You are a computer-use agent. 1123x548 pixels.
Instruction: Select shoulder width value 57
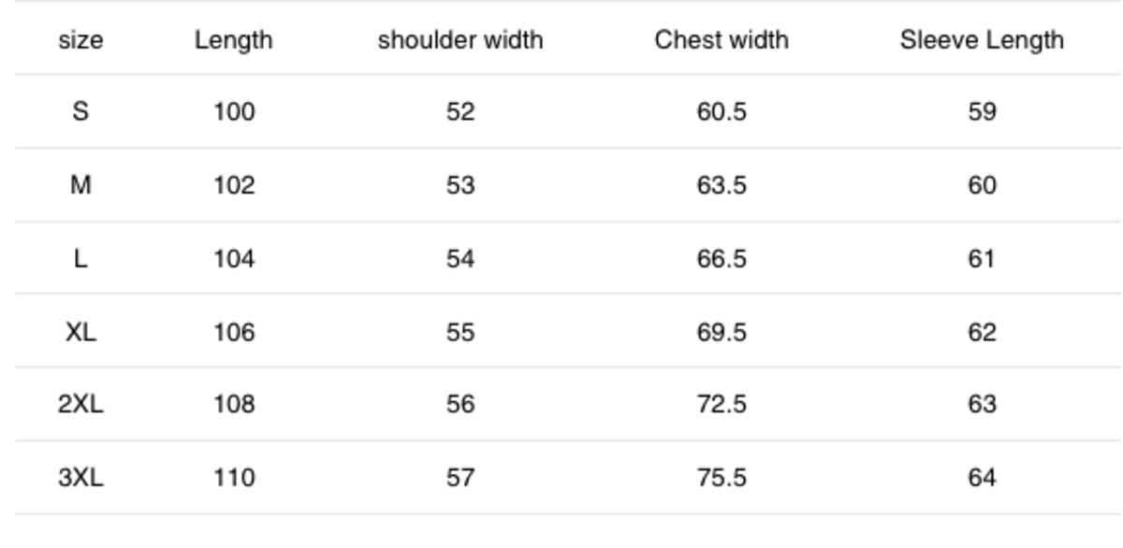tap(459, 478)
